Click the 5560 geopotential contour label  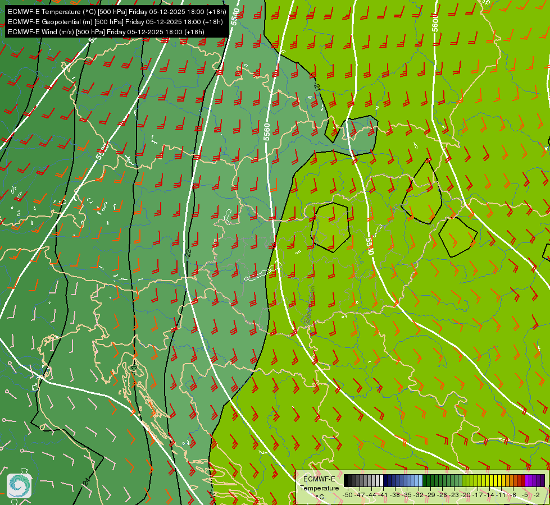(267, 132)
